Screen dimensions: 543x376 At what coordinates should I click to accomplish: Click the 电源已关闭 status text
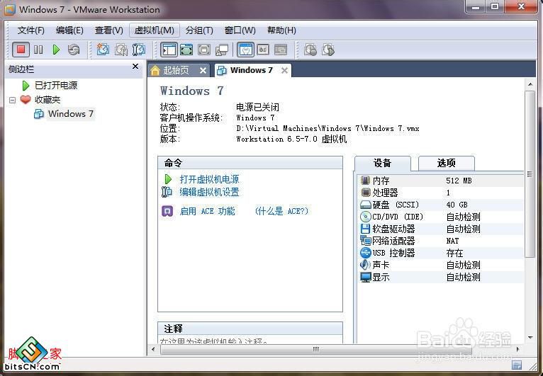coord(257,107)
